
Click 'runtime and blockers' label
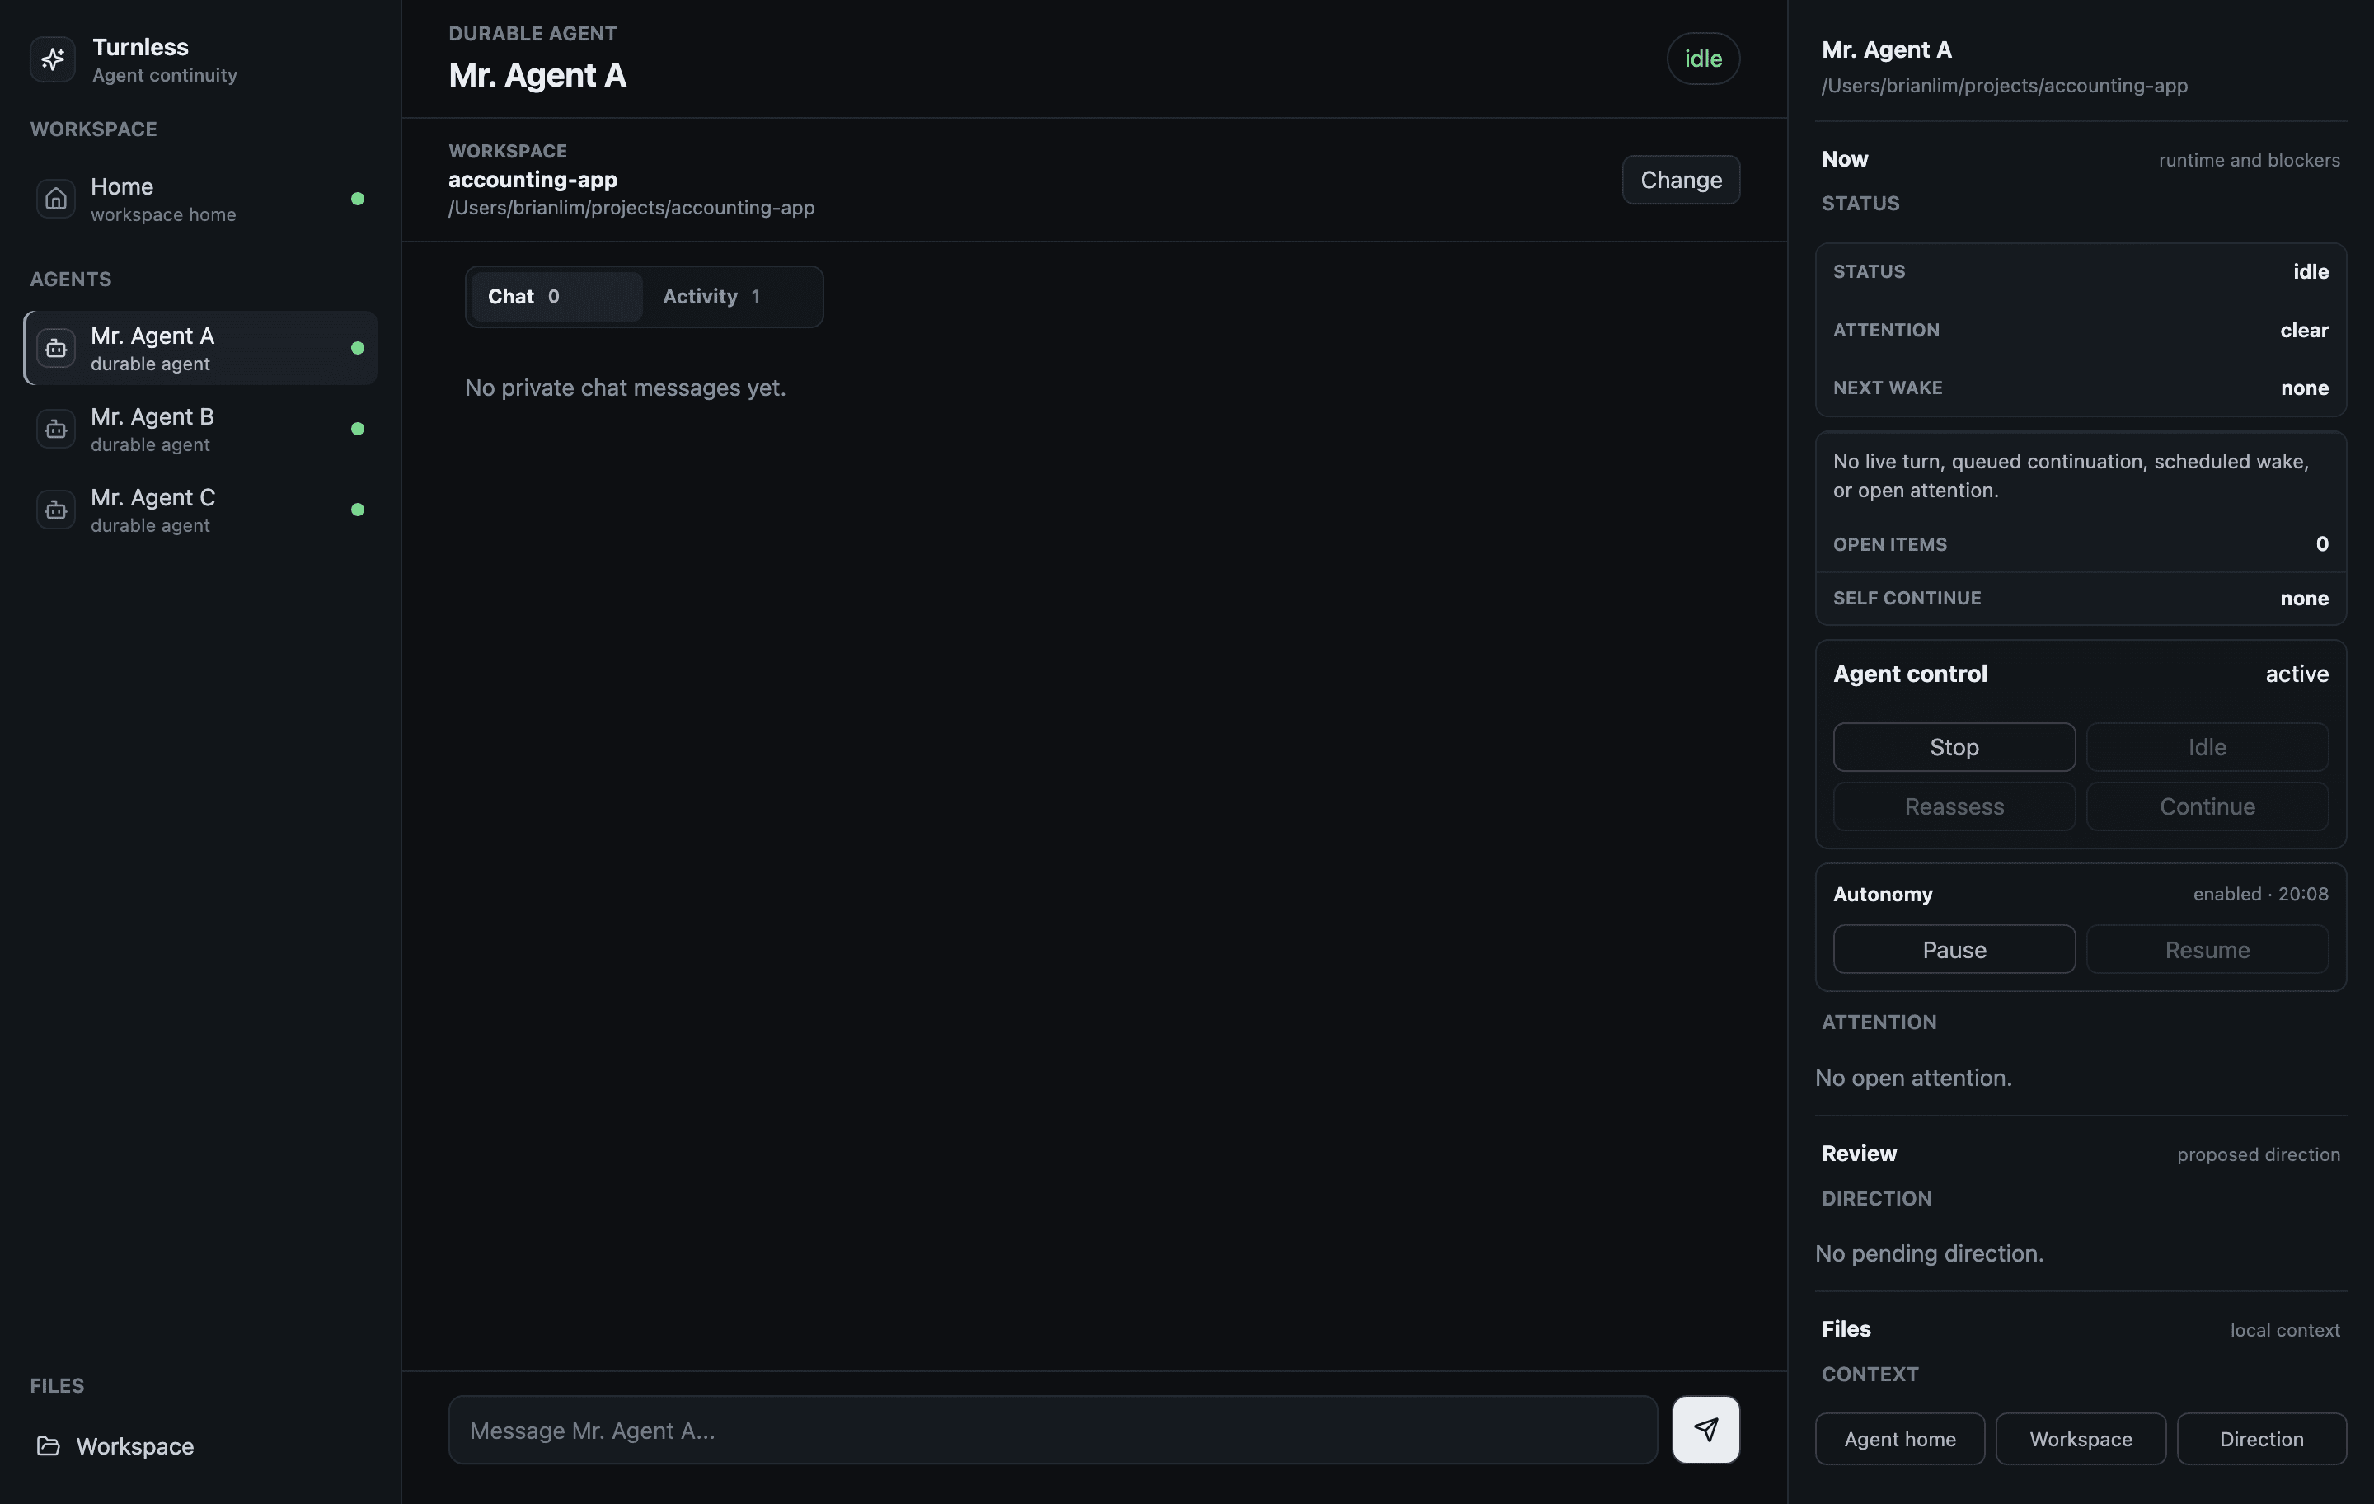[x=2249, y=160]
